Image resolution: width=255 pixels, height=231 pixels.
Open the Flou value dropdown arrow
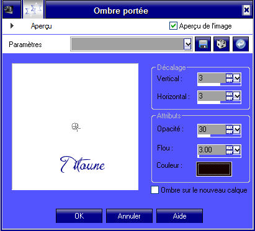click(x=237, y=150)
